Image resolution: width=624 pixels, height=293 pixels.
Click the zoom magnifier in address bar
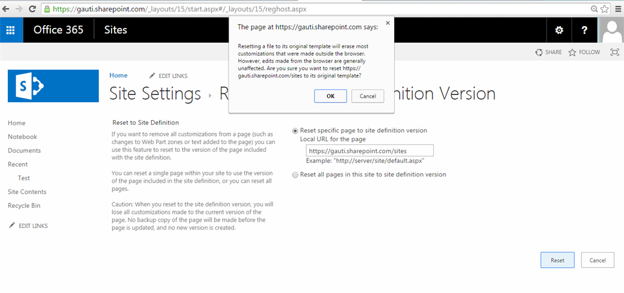point(594,9)
